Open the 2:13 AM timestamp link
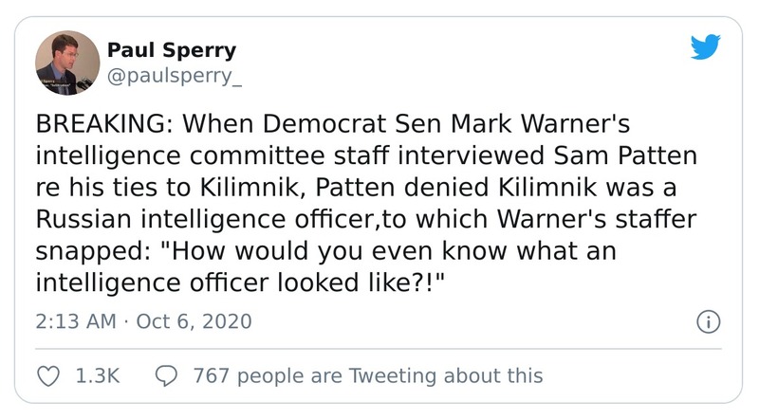This screenshot has height=419, width=759. pos(72,321)
